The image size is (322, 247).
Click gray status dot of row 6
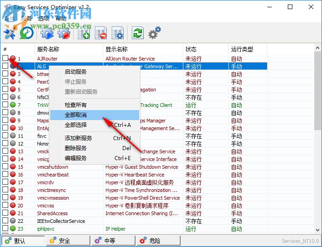tap(13, 97)
